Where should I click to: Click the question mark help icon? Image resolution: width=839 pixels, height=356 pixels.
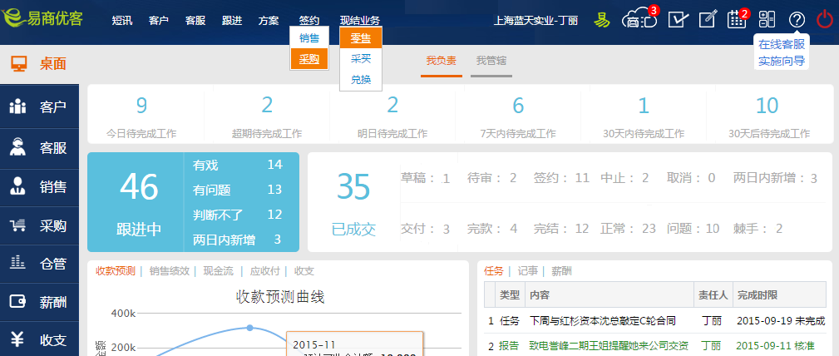click(x=797, y=19)
